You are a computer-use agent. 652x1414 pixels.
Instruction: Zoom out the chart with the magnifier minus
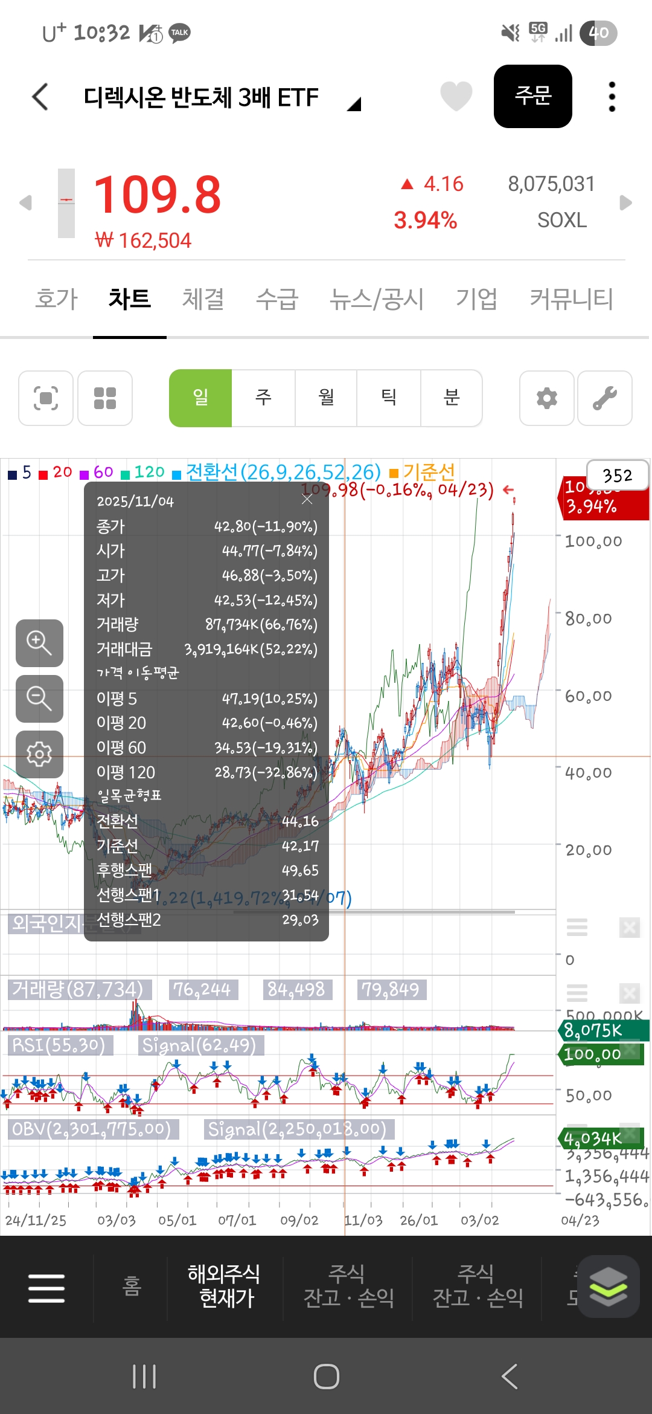(x=39, y=699)
